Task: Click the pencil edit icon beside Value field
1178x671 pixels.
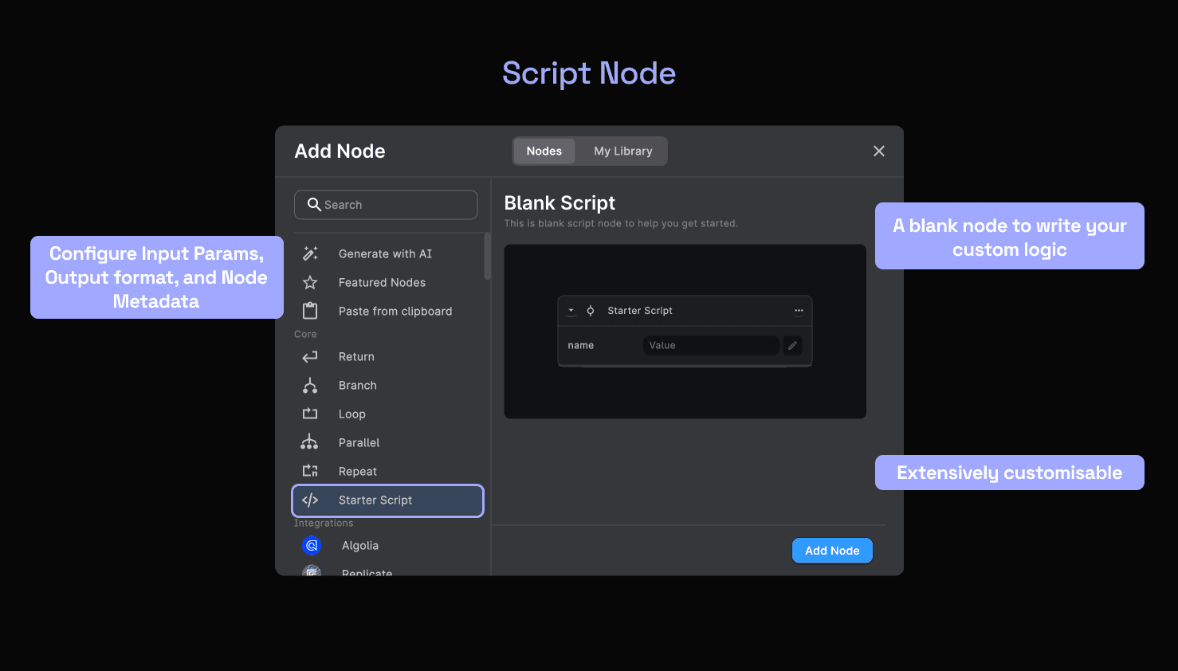Action: [x=792, y=345]
